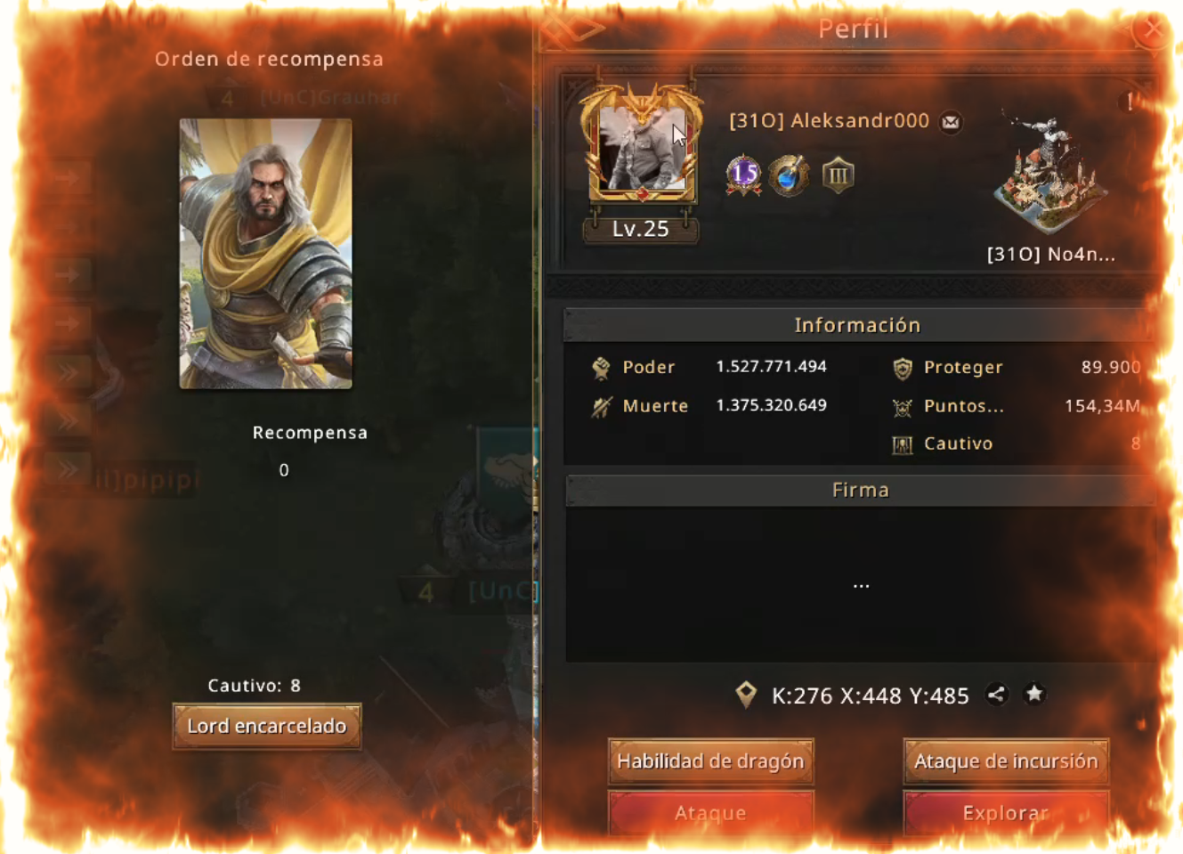Click the red Explorar button

[1006, 813]
